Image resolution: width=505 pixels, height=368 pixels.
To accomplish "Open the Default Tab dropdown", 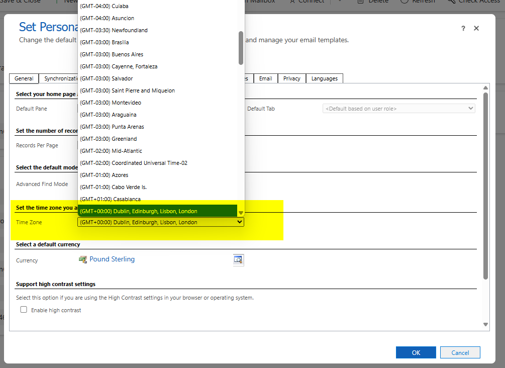I will click(398, 109).
